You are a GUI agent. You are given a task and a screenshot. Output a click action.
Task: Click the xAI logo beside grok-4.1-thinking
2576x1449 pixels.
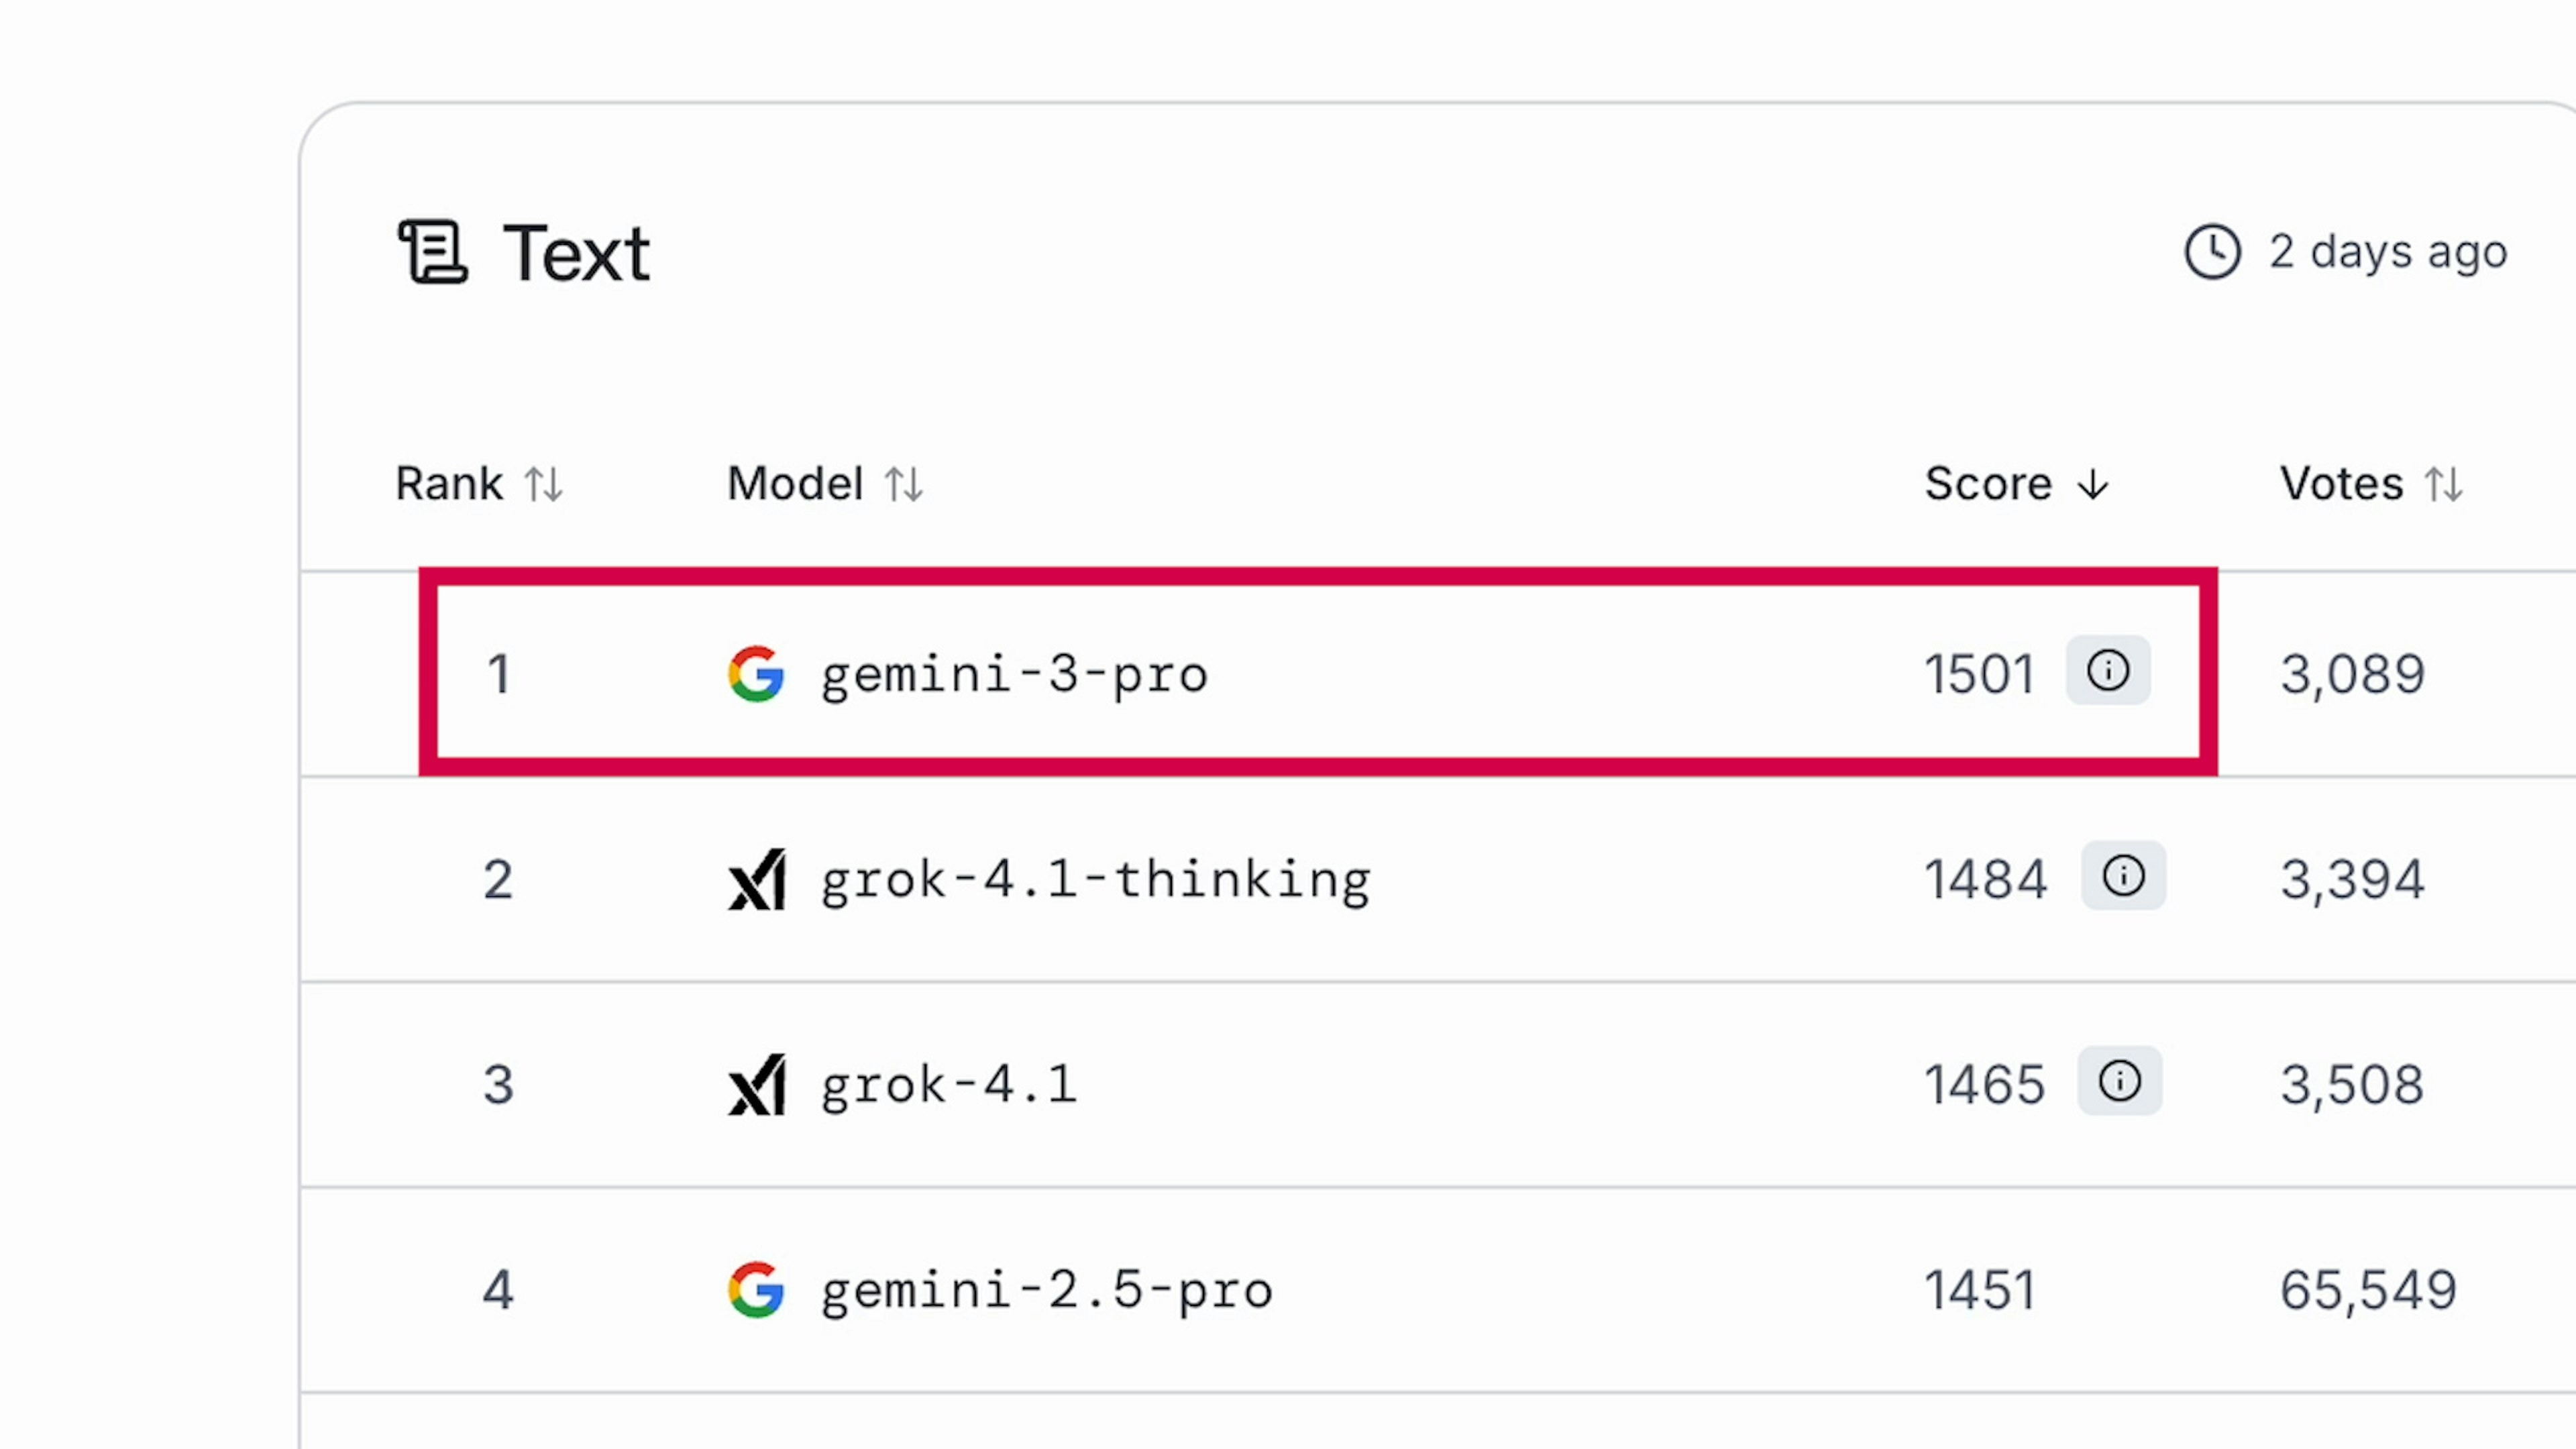756,880
